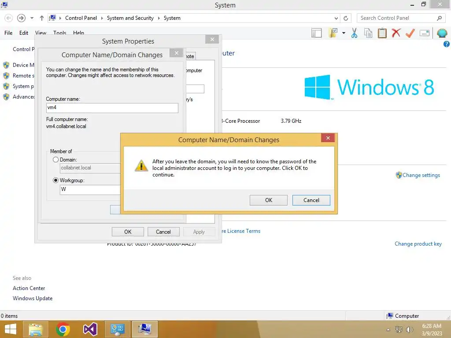The width and height of the screenshot is (451, 338).
Task: Switch to System window taskbar icon
Action: coord(144,329)
